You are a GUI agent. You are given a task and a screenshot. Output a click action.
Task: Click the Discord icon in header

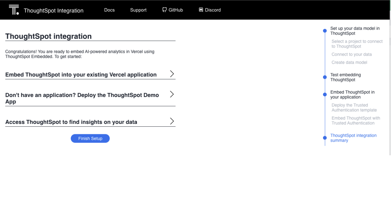click(x=201, y=10)
